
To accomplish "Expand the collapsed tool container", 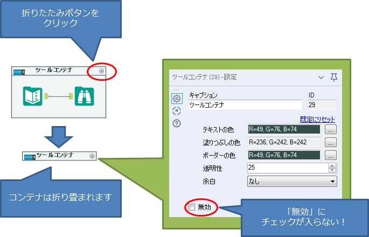I will (92, 156).
